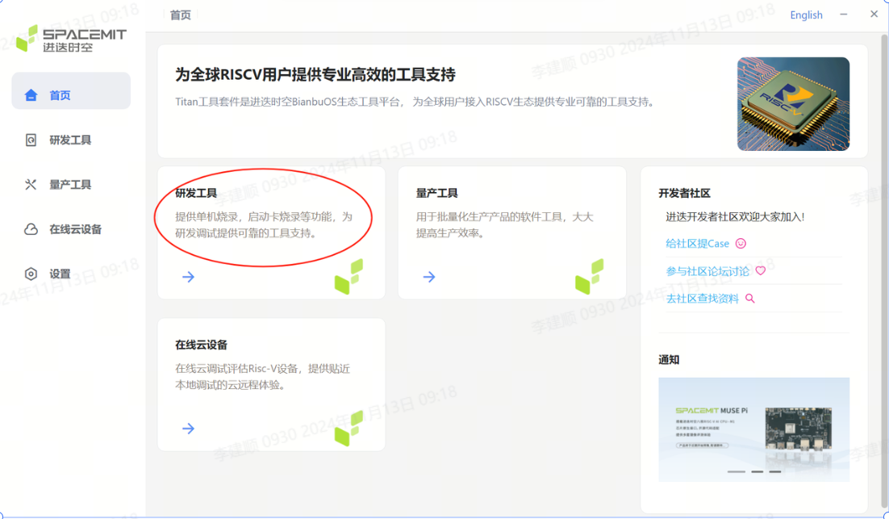This screenshot has height=519, width=889.
Task: Click the cloud icon beside 在线云设备
Action: (x=31, y=229)
